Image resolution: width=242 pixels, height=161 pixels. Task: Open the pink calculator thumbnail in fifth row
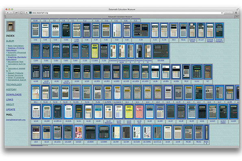click(x=139, y=112)
